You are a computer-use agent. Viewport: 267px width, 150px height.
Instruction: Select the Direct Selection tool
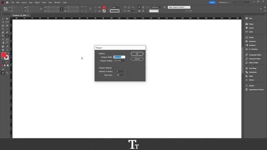tap(7, 18)
